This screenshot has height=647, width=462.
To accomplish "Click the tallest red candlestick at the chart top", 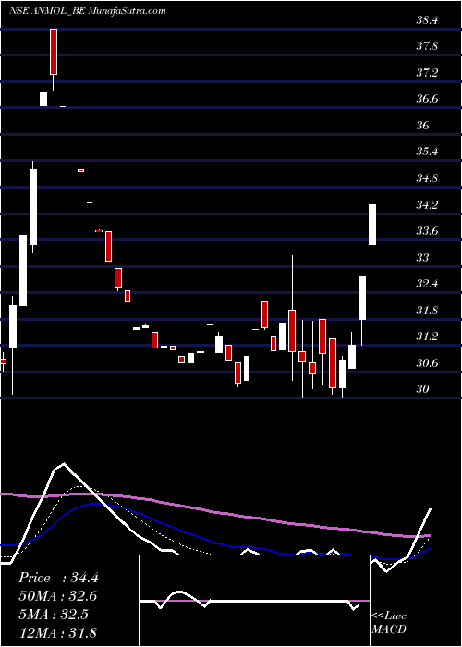I will tap(54, 52).
